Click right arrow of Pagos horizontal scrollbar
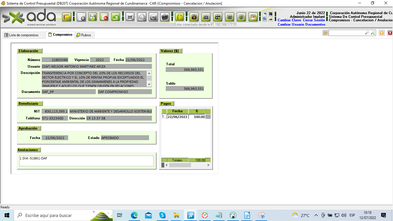393x221 pixels. coord(208,165)
